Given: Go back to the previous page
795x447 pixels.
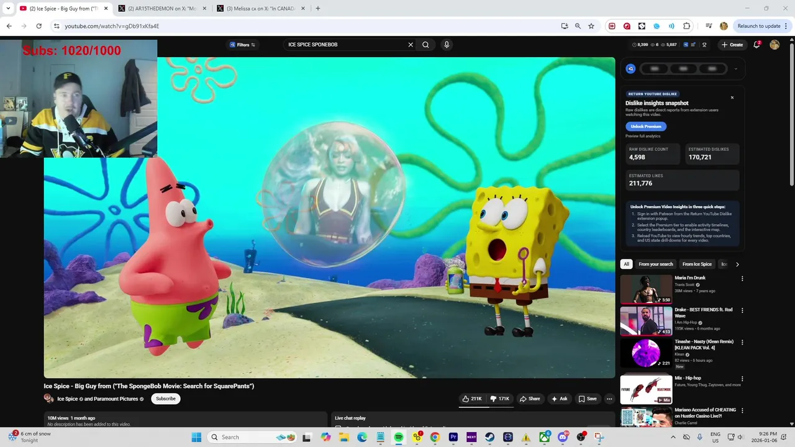Looking at the screenshot, I should (x=9, y=26).
